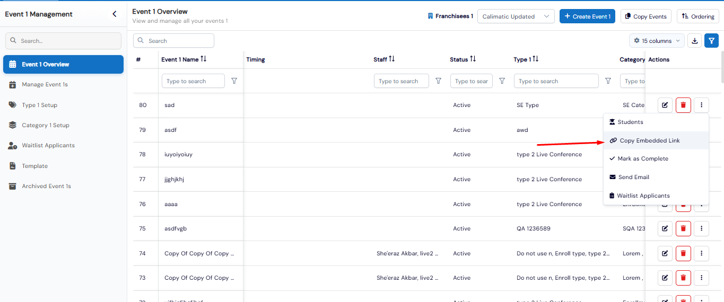Collapse the Event 1 Management sidebar

coord(114,14)
